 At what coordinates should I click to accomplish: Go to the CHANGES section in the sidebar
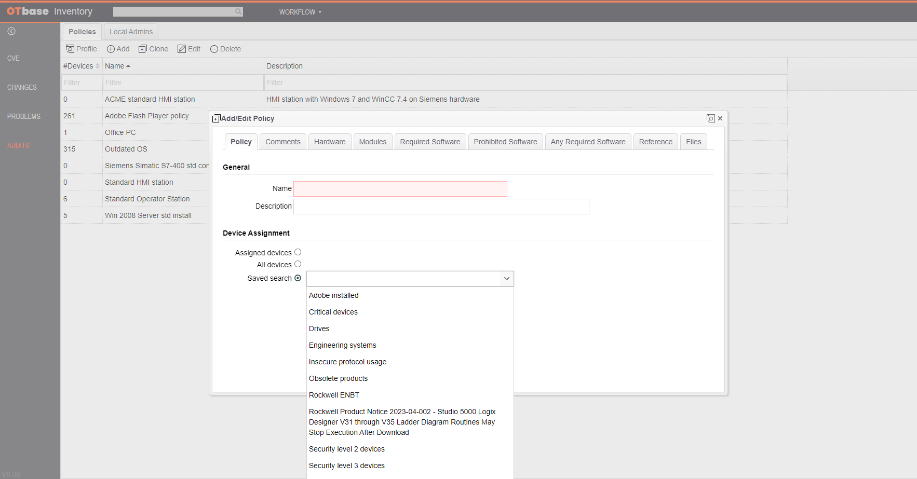[22, 87]
